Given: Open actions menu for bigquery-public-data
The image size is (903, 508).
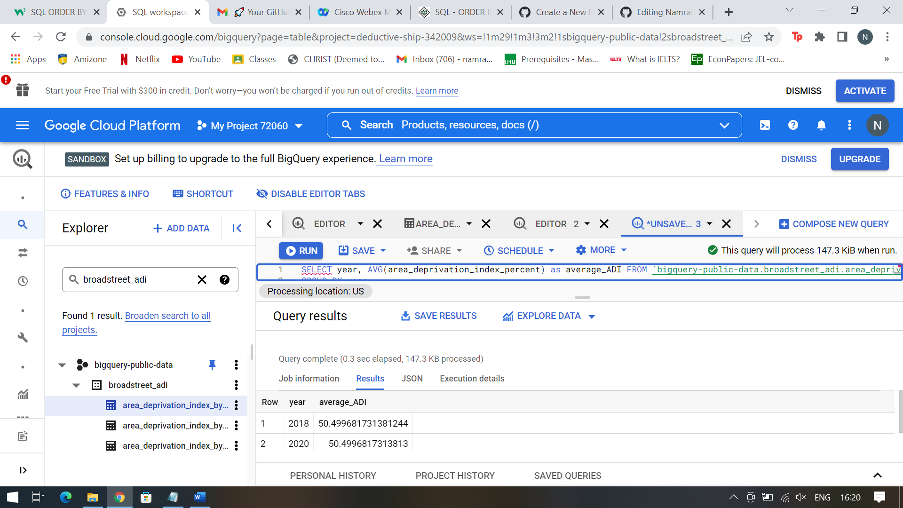Looking at the screenshot, I should point(236,365).
